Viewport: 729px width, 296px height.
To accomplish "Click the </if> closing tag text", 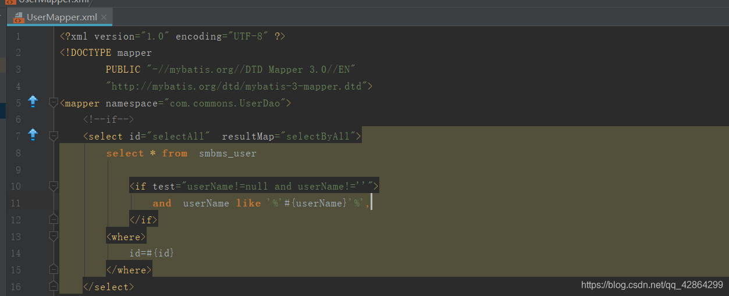I will tap(144, 220).
